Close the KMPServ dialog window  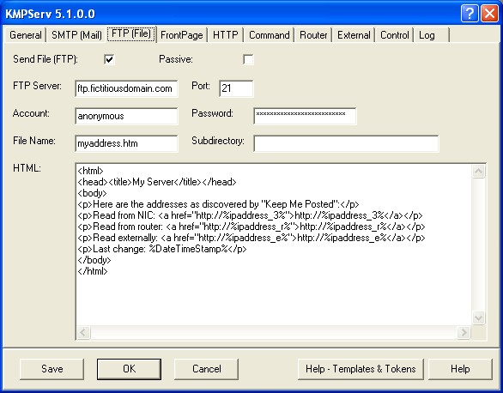[x=489, y=14]
